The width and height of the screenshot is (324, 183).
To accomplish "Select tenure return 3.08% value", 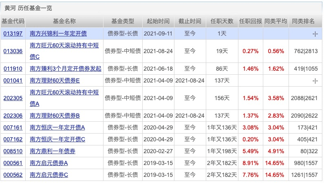I will pos(251,127).
